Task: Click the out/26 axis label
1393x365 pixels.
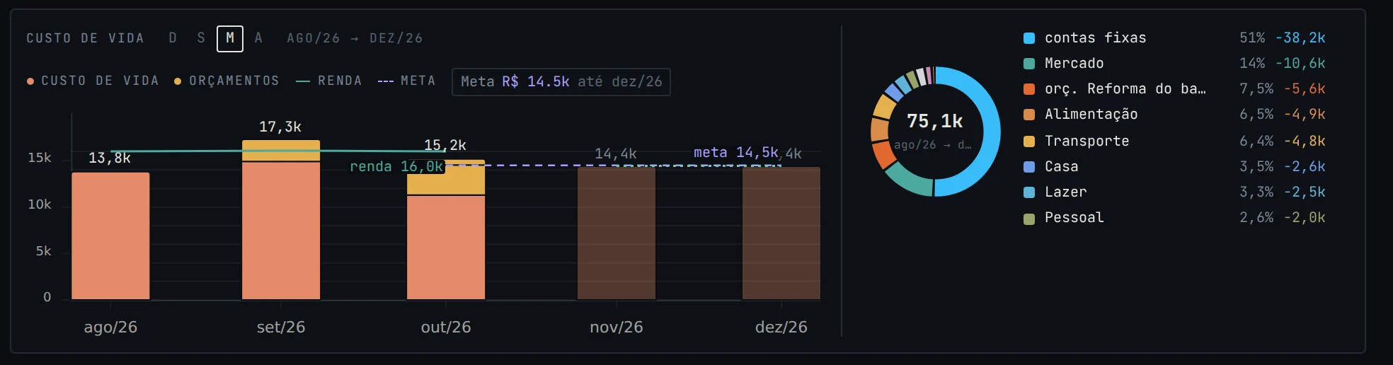Action: click(x=446, y=327)
